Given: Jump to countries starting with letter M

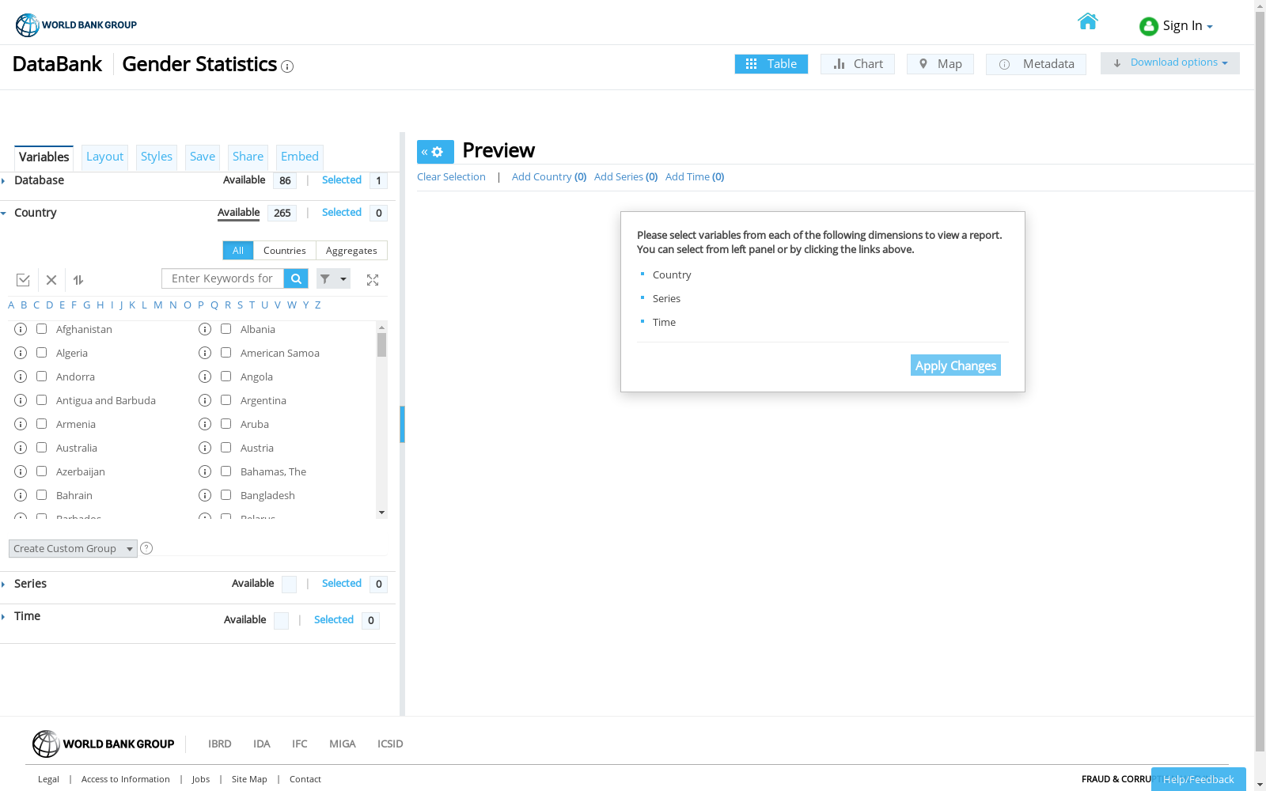Looking at the screenshot, I should coord(158,305).
